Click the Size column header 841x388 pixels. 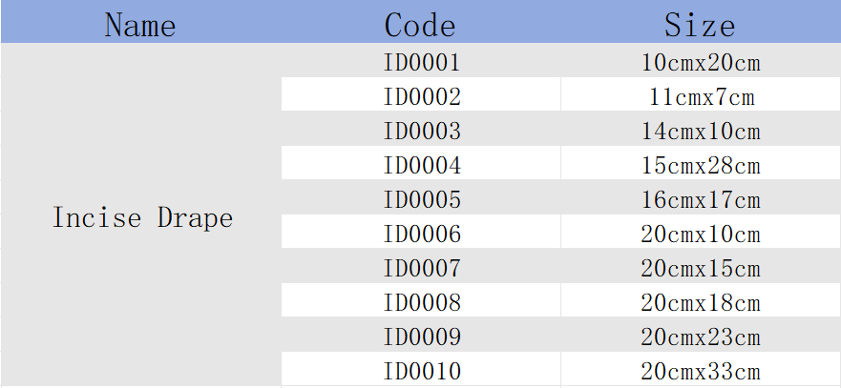pyautogui.click(x=701, y=21)
